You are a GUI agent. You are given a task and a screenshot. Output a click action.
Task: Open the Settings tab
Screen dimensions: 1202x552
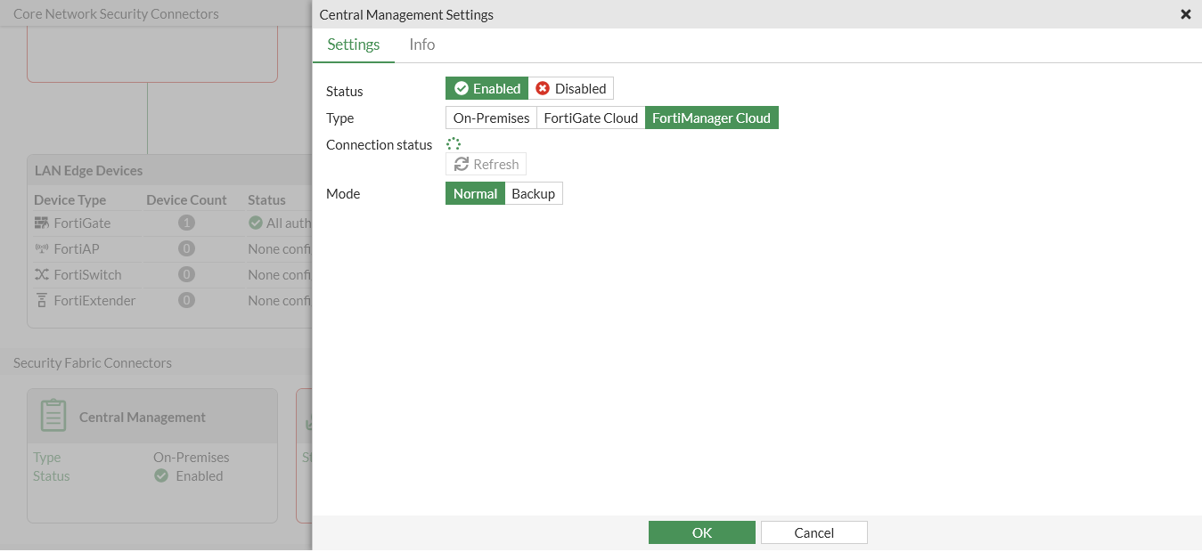[354, 45]
